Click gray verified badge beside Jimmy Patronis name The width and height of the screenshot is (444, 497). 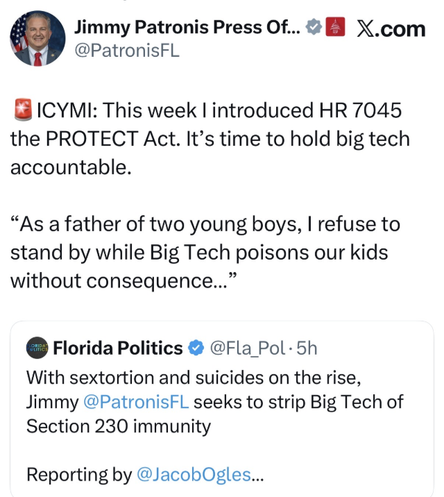pos(314,28)
